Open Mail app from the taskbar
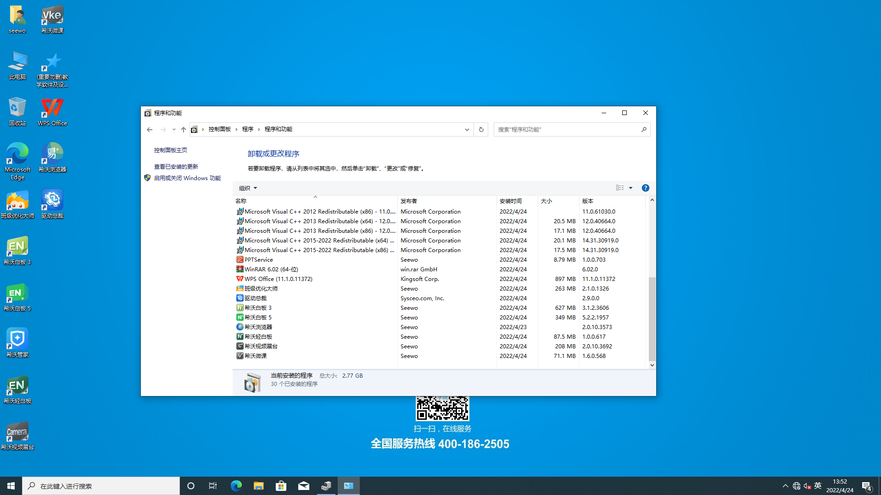 click(303, 486)
